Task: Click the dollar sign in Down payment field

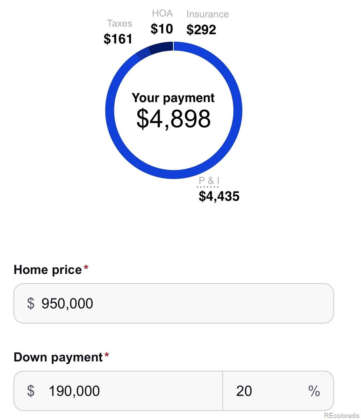Action: (31, 391)
